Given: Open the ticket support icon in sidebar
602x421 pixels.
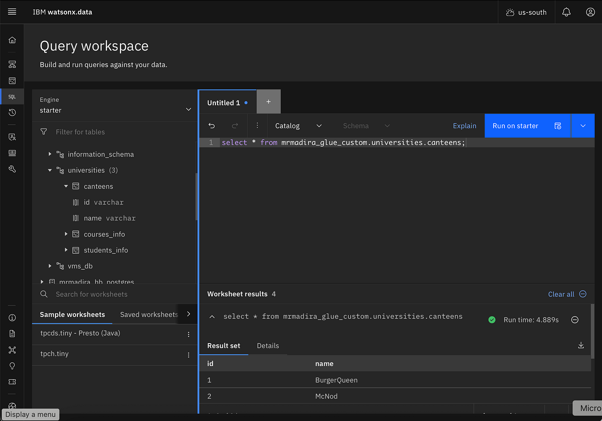Looking at the screenshot, I should click(x=12, y=382).
